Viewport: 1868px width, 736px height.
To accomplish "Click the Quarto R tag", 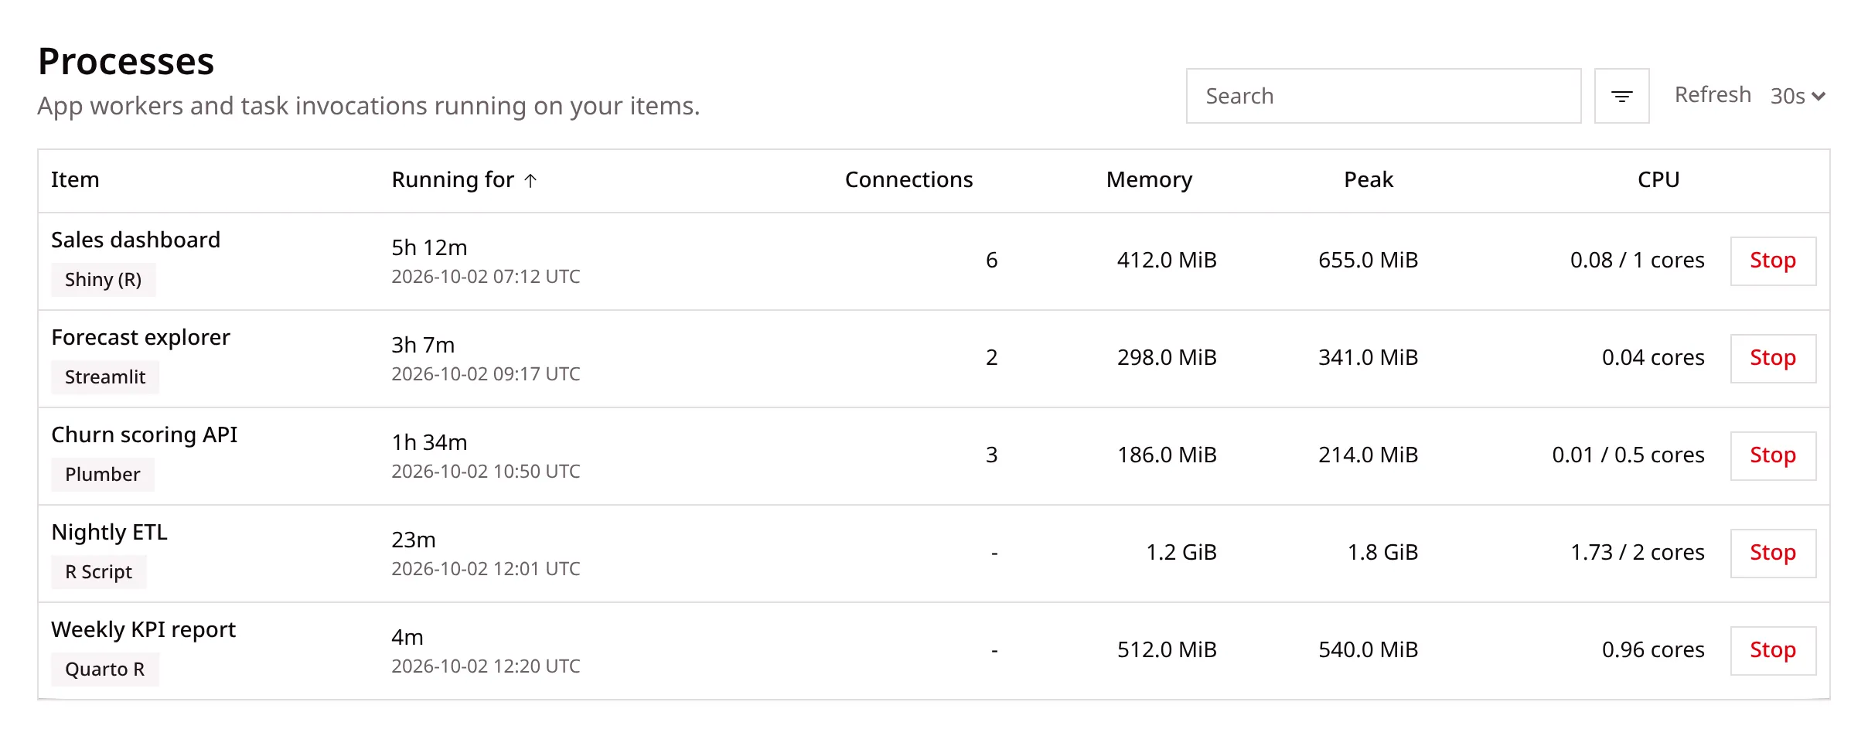I will (x=104, y=670).
